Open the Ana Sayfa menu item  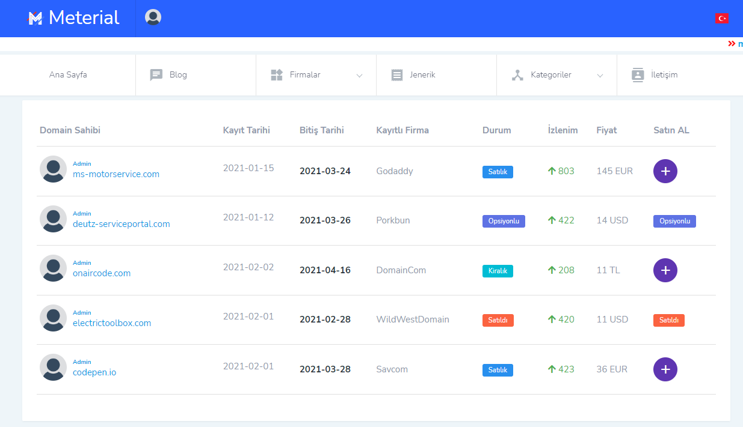(68, 75)
